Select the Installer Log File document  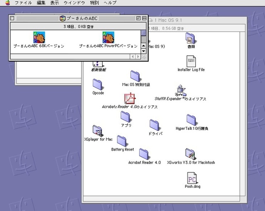point(191,61)
